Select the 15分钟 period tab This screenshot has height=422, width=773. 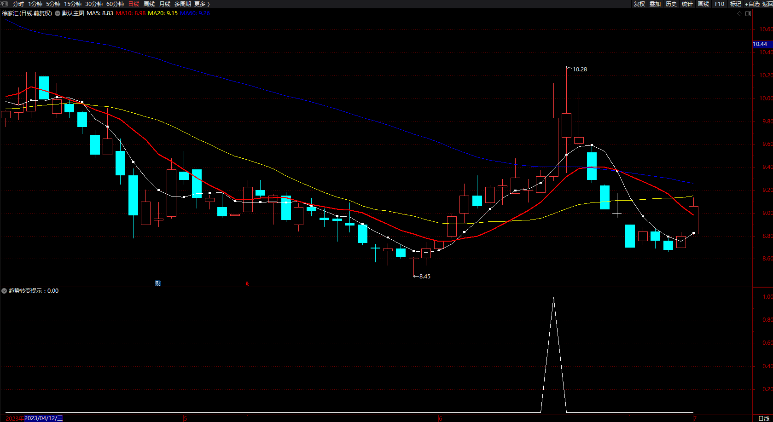[x=73, y=4]
